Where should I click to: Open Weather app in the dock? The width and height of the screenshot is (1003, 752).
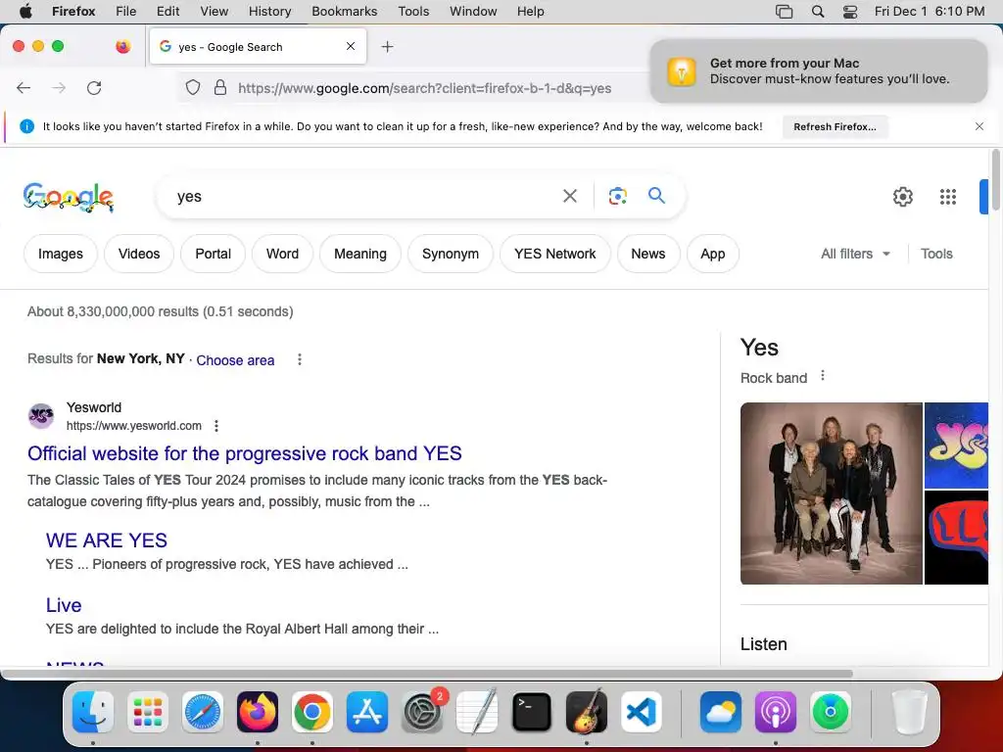721,712
